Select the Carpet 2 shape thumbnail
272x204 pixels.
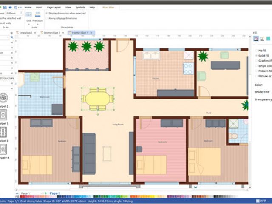[4, 98]
